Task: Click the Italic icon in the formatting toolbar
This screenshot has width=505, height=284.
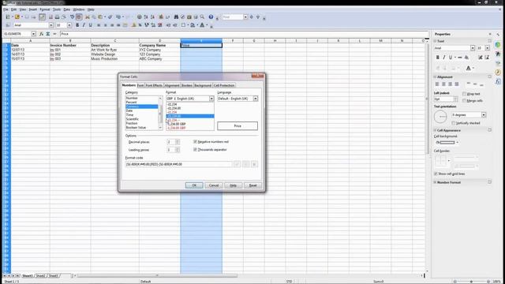Action: 84,25
